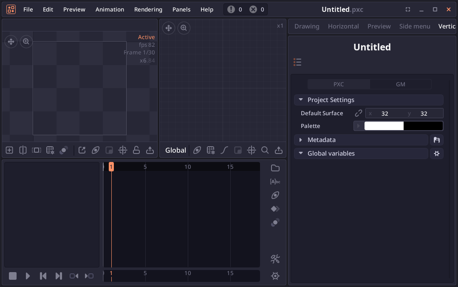Click the save icon beside Metadata
The height and width of the screenshot is (287, 458).
pos(436,140)
